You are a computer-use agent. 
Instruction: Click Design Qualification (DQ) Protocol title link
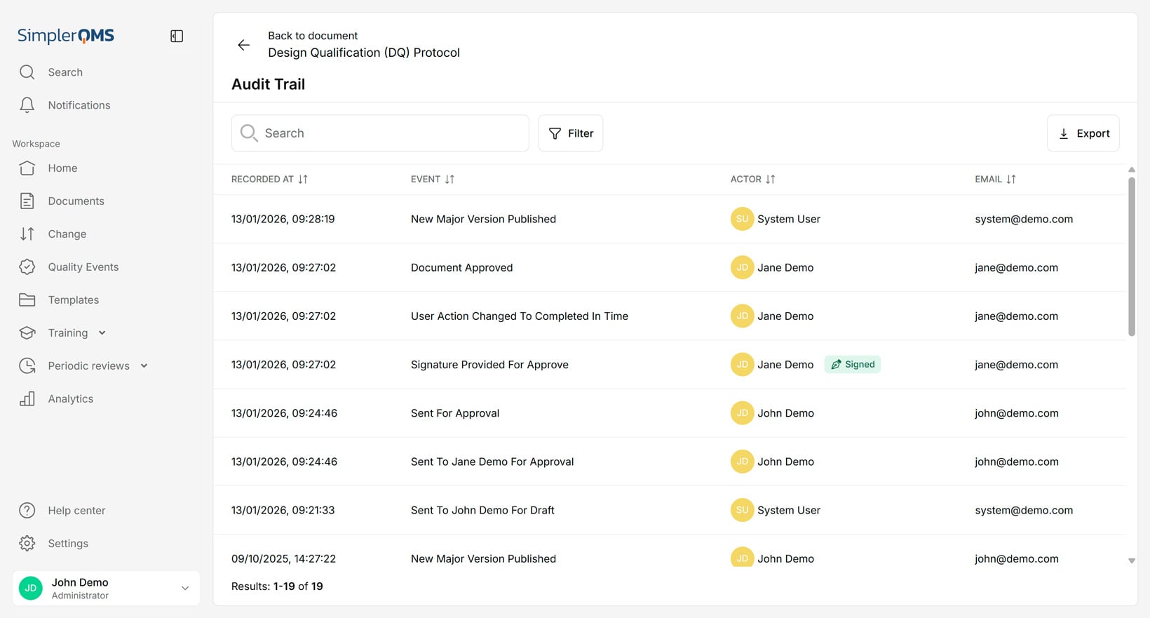click(364, 53)
